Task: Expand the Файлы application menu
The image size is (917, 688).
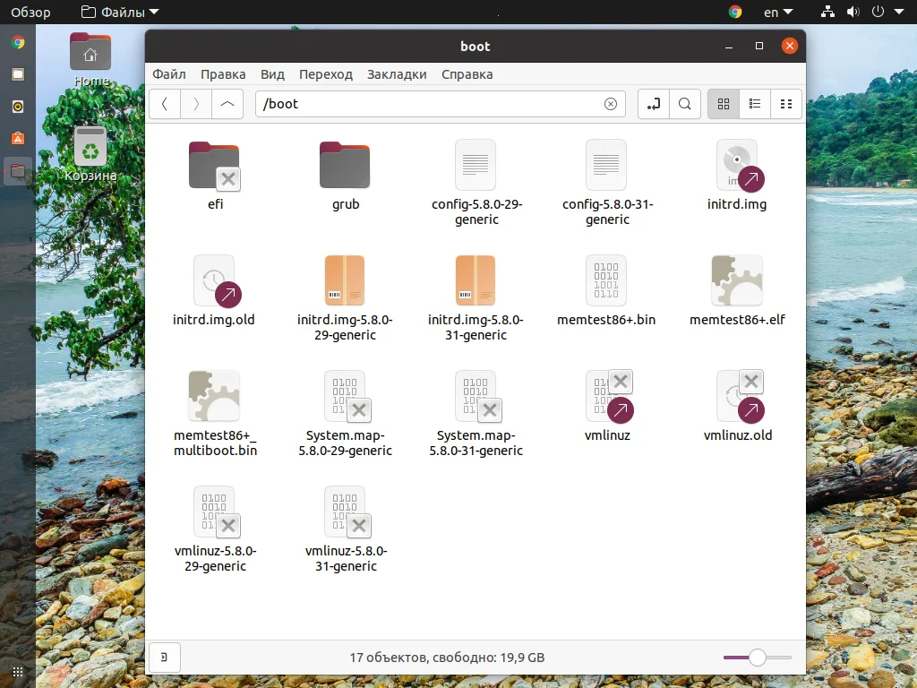Action: click(119, 13)
